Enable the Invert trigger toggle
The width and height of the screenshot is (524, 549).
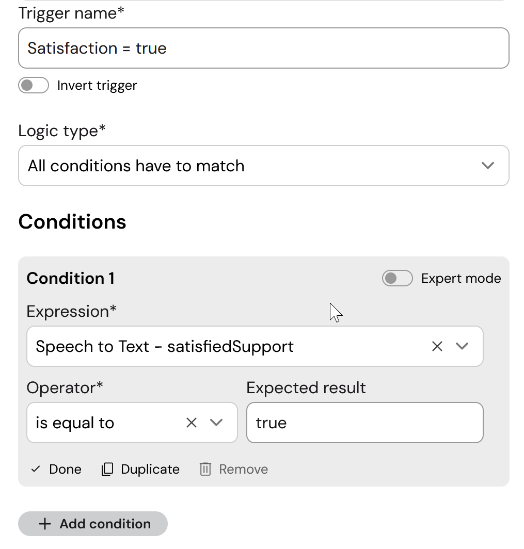[x=34, y=85]
